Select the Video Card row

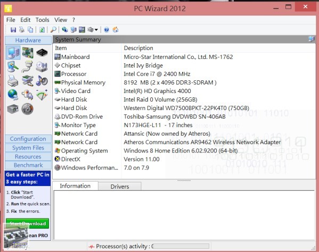(x=184, y=91)
